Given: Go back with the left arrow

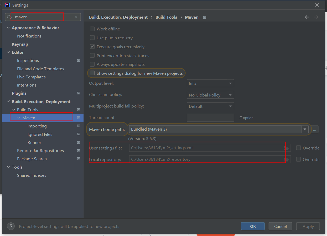Looking at the screenshot, I should click(x=307, y=17).
